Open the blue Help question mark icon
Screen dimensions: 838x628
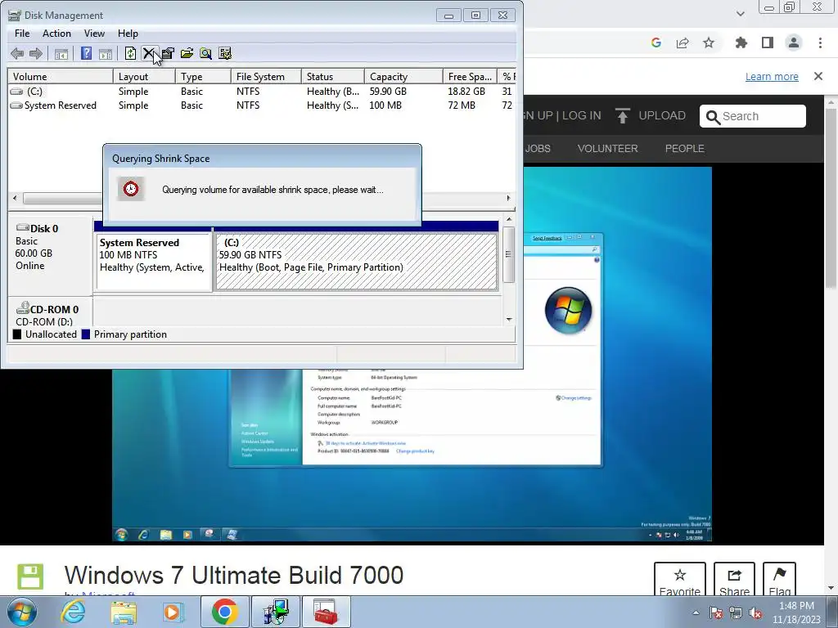86,53
